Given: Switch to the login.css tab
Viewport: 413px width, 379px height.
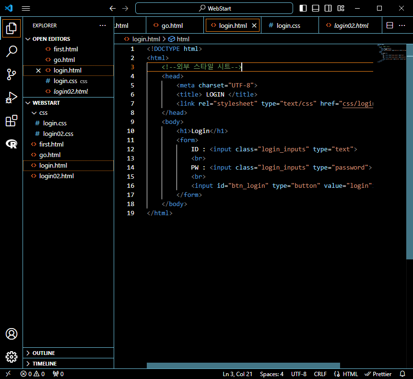Looking at the screenshot, I should (290, 25).
